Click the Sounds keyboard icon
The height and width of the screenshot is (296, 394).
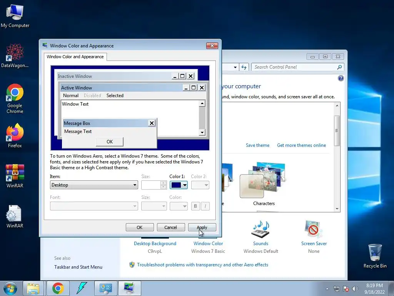pos(260,229)
